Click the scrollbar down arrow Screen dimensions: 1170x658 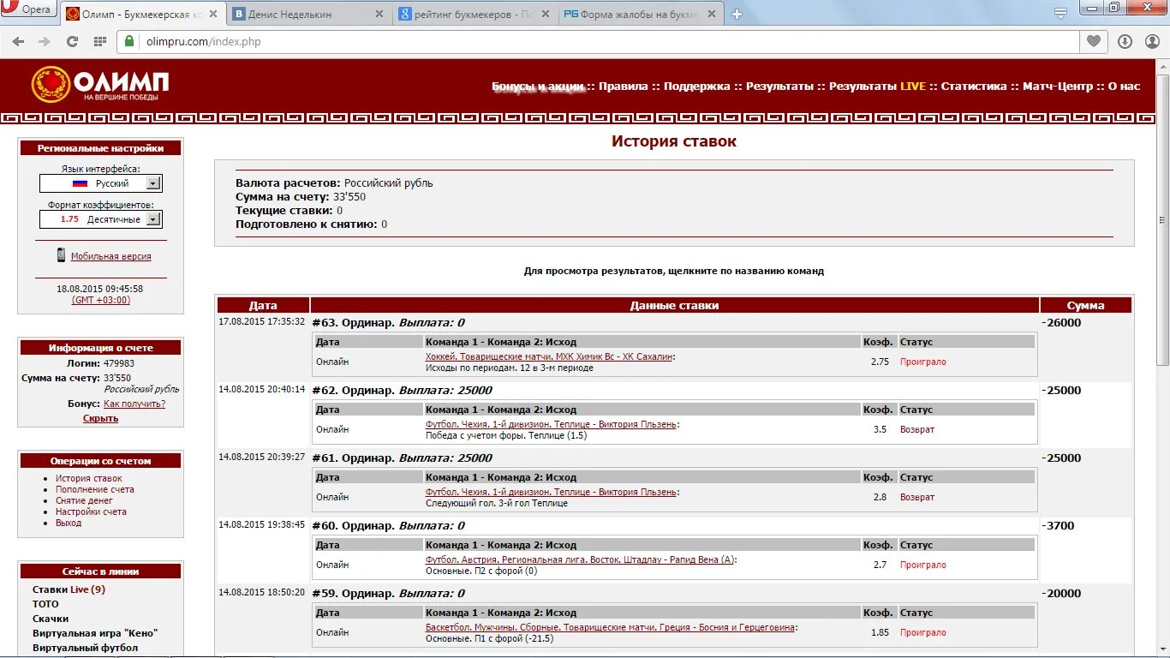(1162, 651)
